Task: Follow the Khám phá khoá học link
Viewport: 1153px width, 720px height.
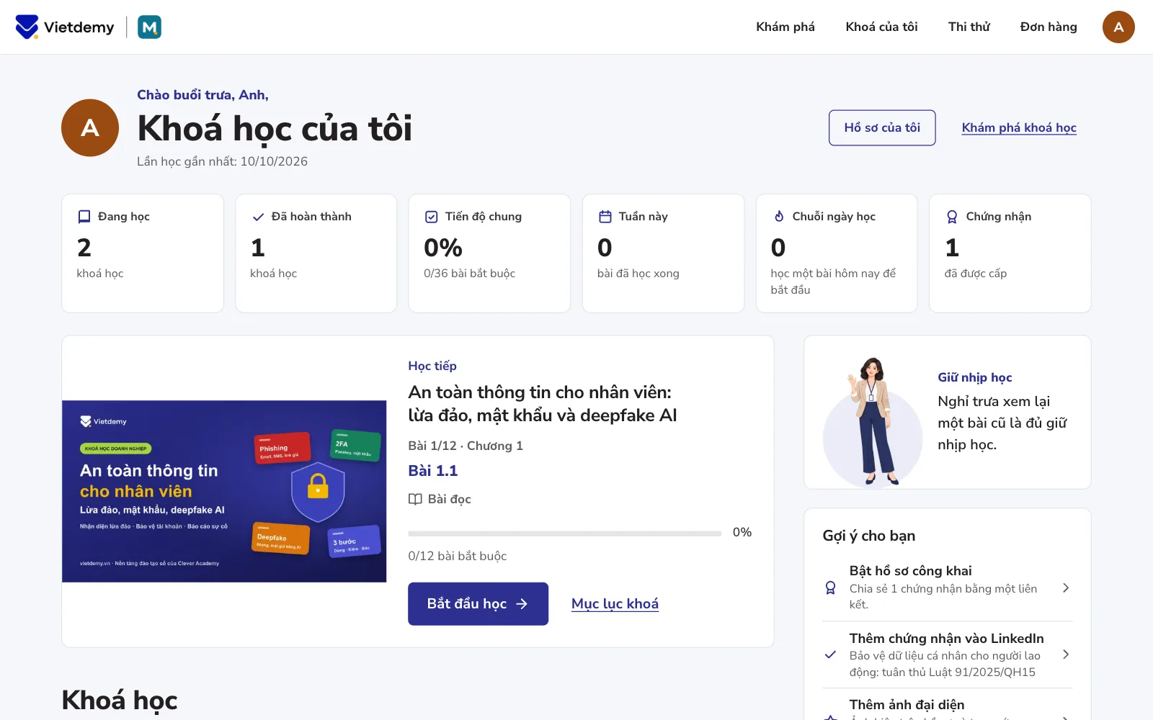Action: 1019,127
